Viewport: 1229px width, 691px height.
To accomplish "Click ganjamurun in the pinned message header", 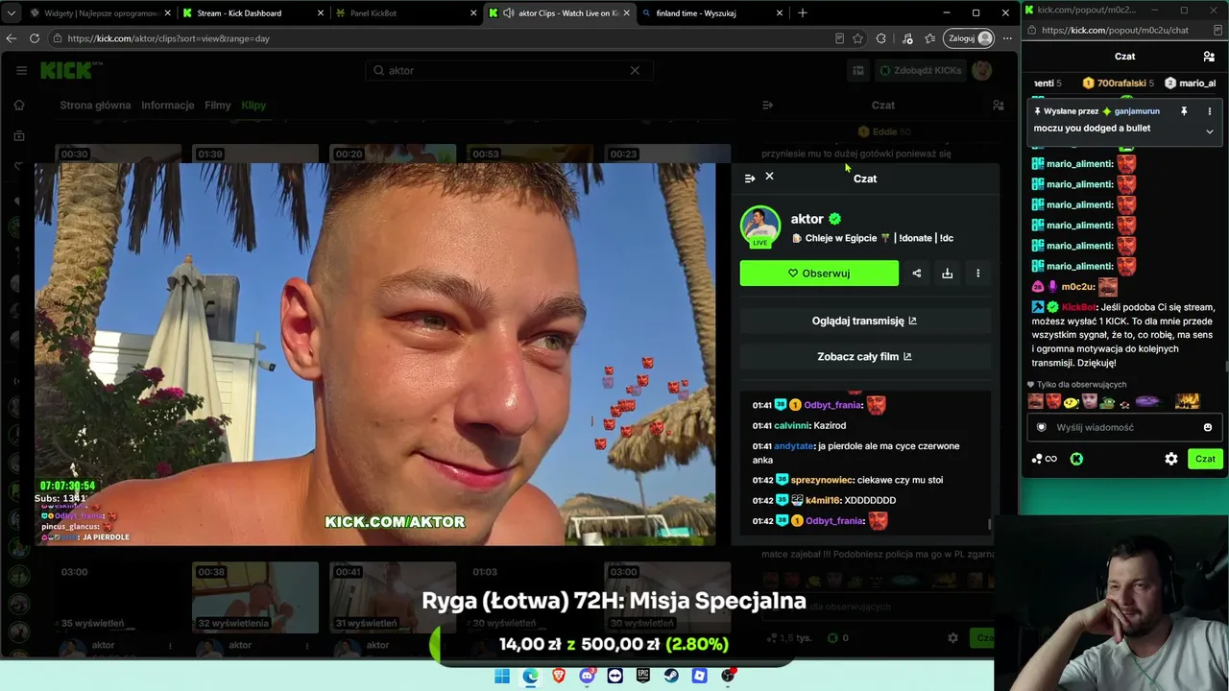I will pyautogui.click(x=1137, y=111).
